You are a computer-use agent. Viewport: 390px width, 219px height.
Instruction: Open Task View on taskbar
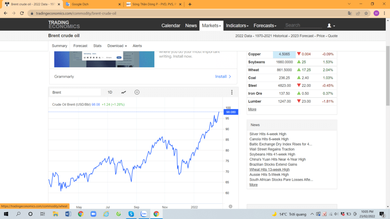point(43,214)
